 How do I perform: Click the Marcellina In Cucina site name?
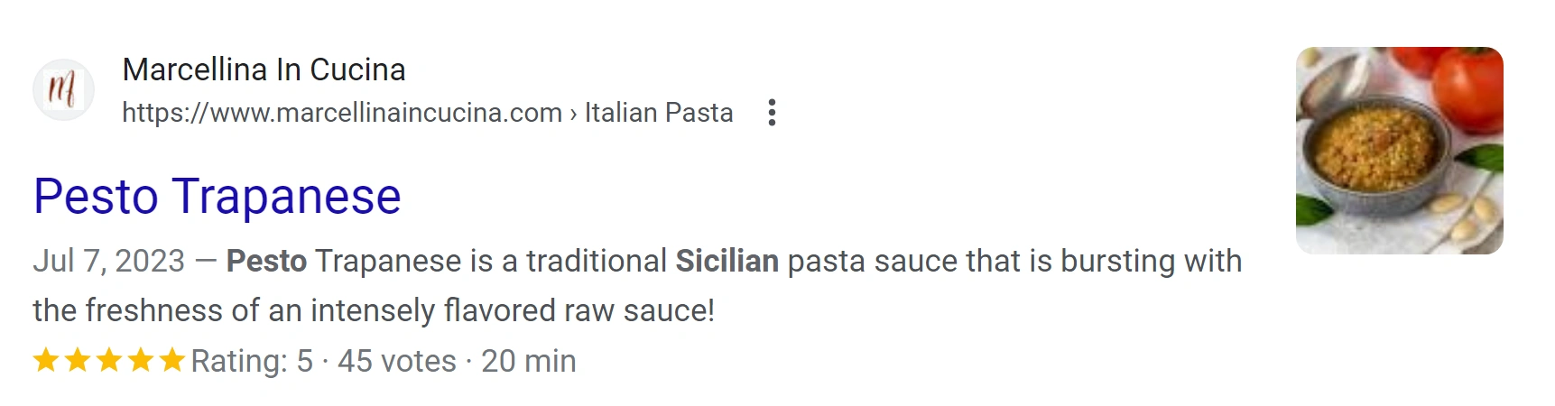coord(264,69)
